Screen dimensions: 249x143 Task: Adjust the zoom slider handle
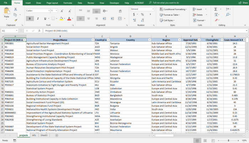pos(228,141)
